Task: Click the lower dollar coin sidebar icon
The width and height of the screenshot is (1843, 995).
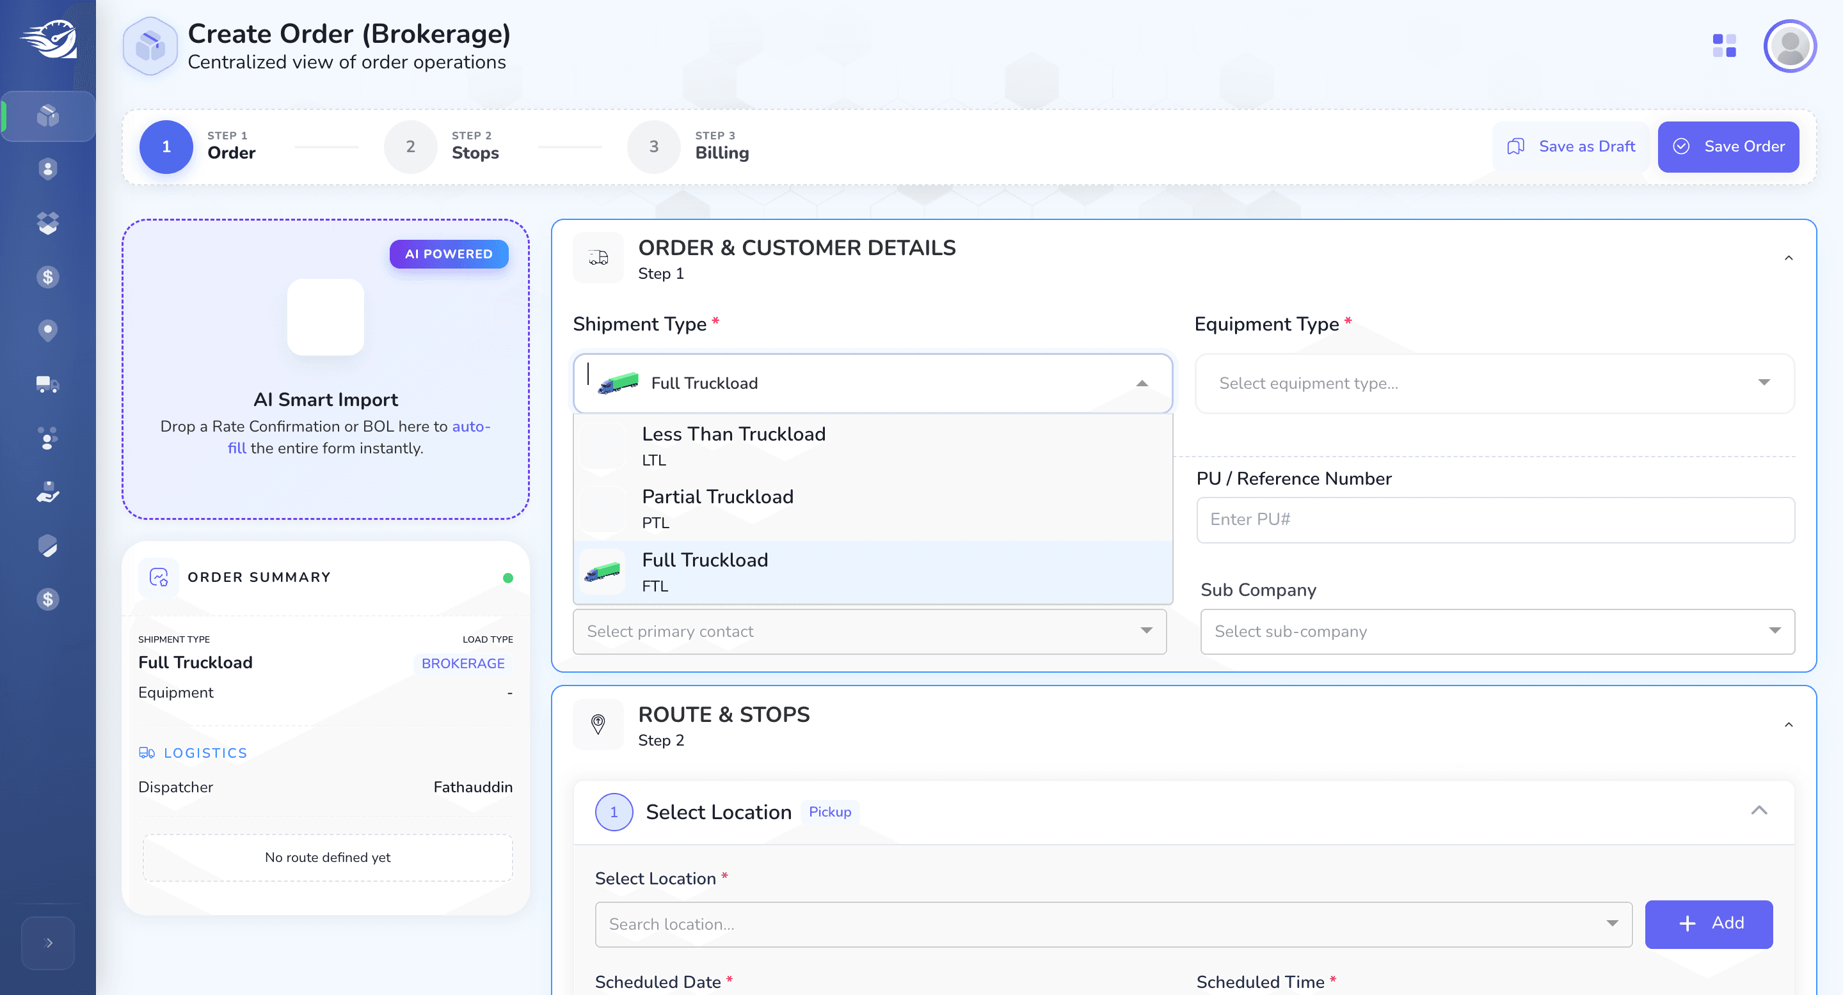Action: 48,599
